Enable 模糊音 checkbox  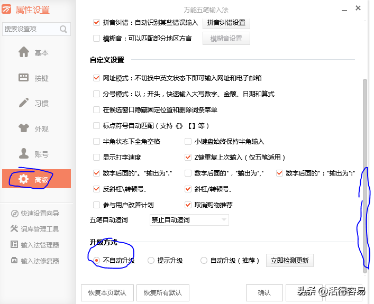click(96, 39)
